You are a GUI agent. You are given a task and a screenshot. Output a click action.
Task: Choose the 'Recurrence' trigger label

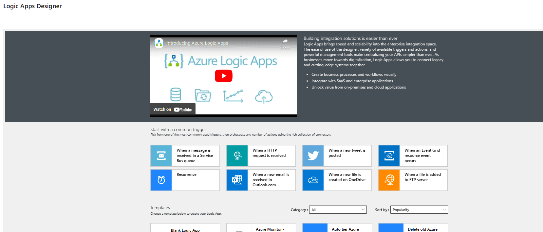tap(187, 174)
